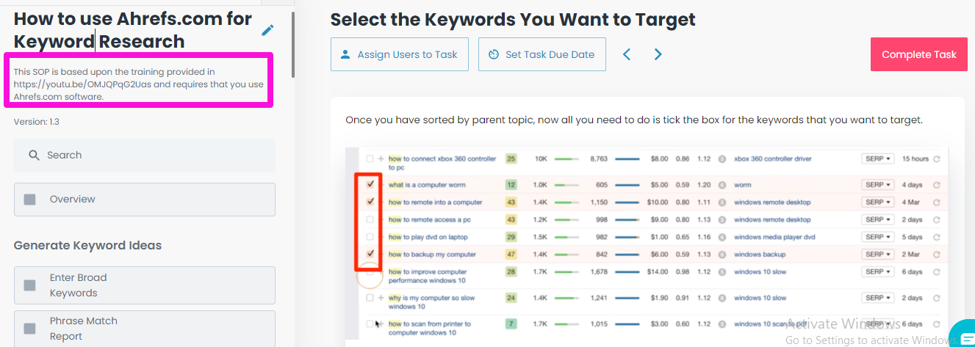This screenshot has width=975, height=347.
Task: Click the previous step left chevron
Action: 627,54
